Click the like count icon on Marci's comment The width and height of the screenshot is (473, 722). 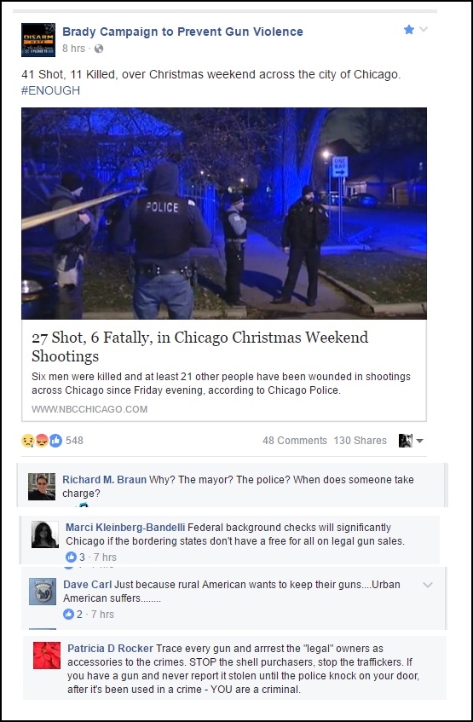71,557
